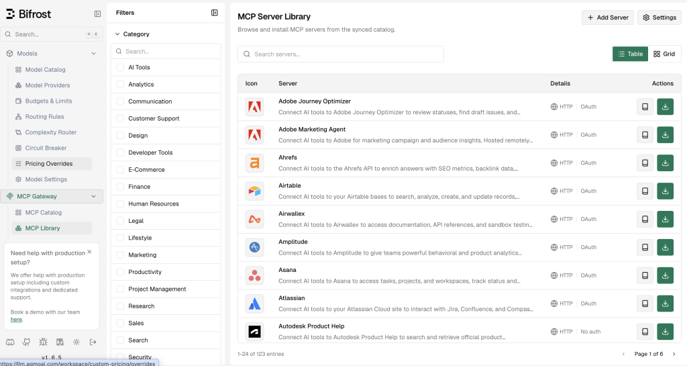
Task: Click the Asana logo icon
Action: pyautogui.click(x=254, y=275)
